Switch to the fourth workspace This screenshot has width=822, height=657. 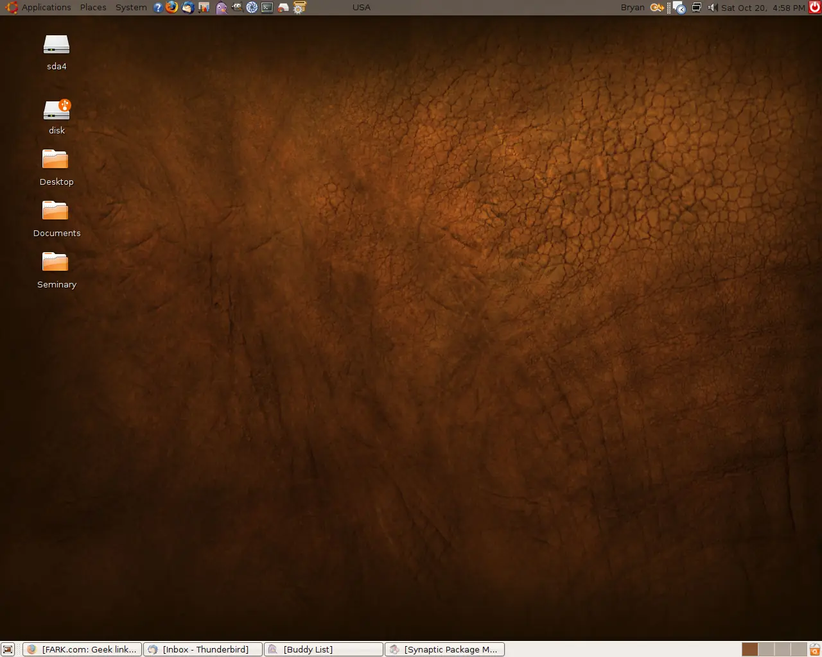coord(799,649)
